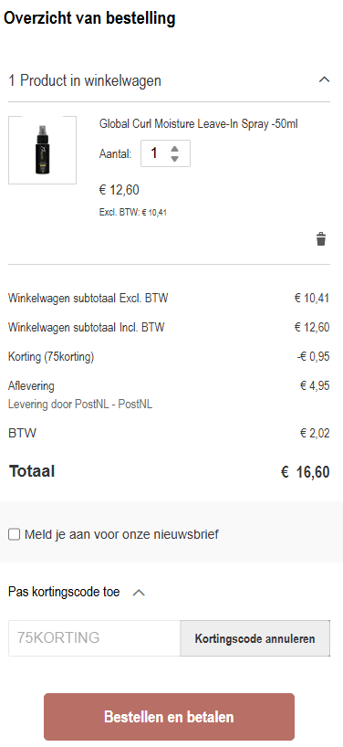Tick the newsletter signup checkbox

15,534
